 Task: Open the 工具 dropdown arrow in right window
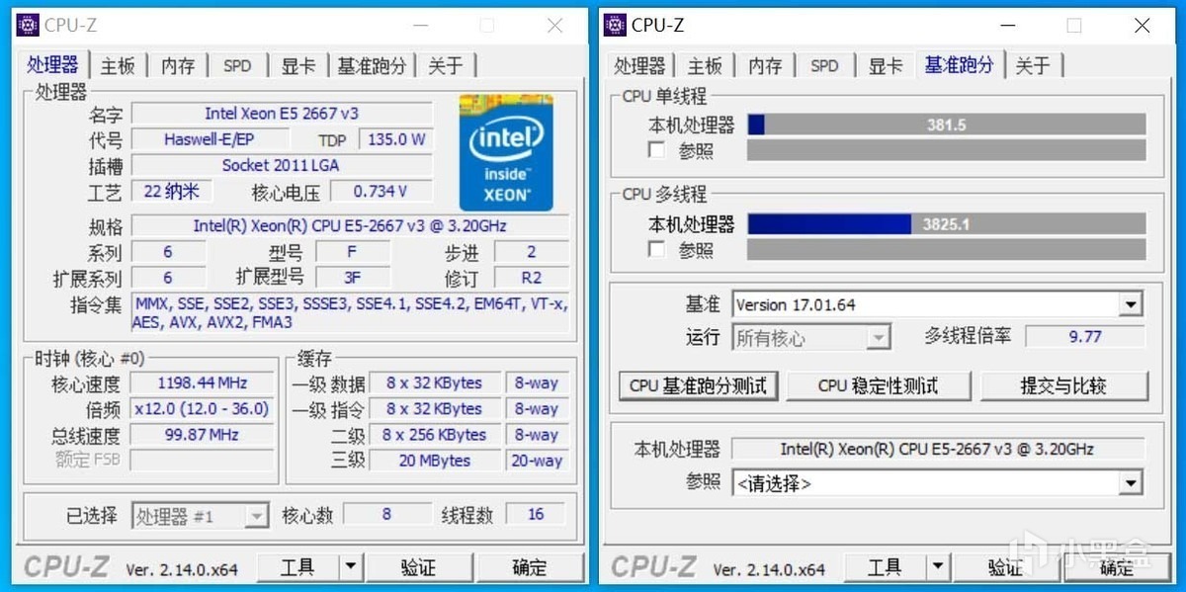pyautogui.click(x=938, y=567)
